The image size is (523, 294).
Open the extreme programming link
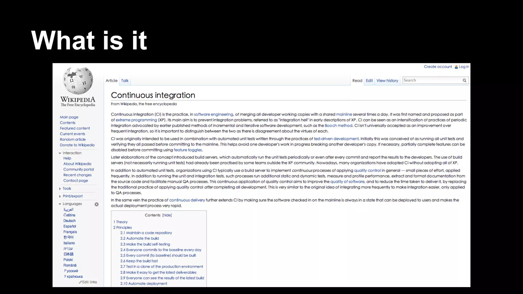[x=136, y=120]
